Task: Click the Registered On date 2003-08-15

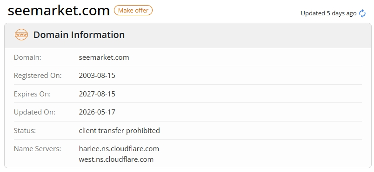Action: 97,76
